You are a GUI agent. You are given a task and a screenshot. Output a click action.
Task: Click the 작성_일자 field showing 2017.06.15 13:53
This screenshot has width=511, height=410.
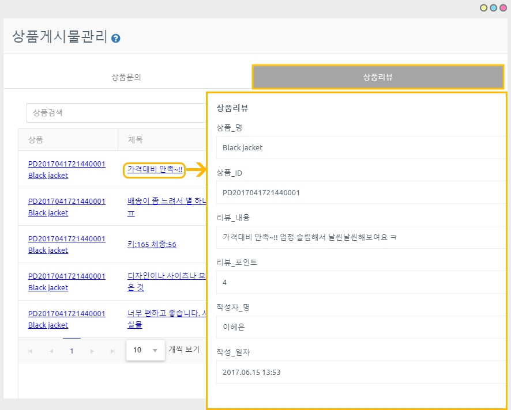click(360, 372)
